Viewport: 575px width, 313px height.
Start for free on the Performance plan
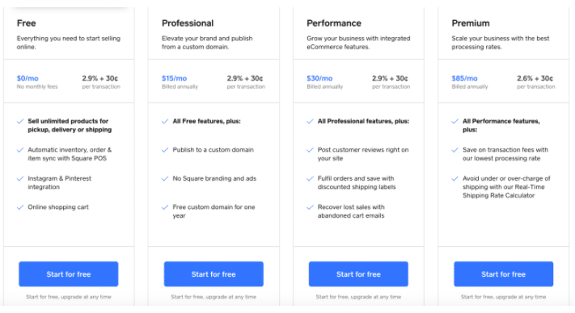pyautogui.click(x=358, y=274)
